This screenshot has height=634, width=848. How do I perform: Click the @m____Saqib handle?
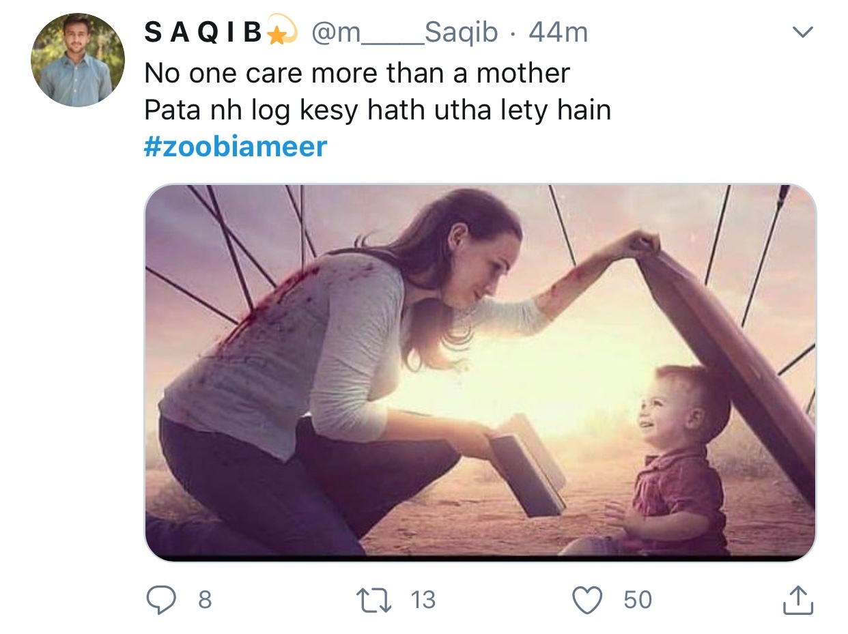[x=405, y=32]
